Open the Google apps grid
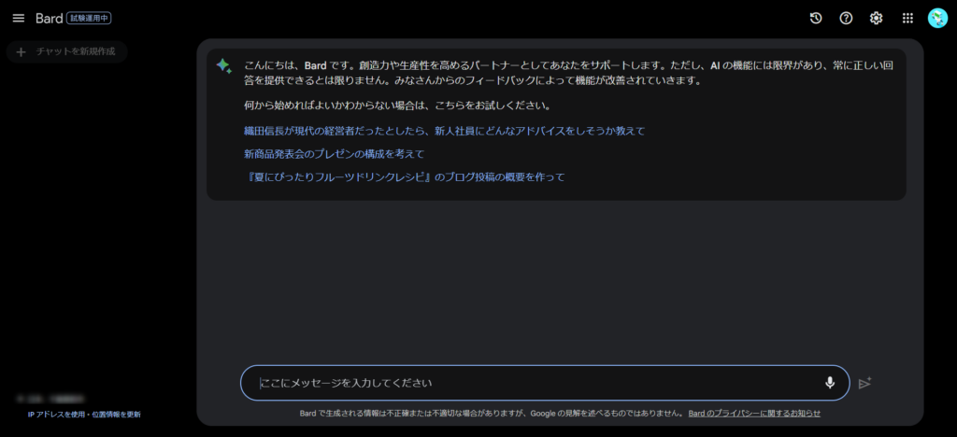The image size is (957, 437). (x=907, y=19)
